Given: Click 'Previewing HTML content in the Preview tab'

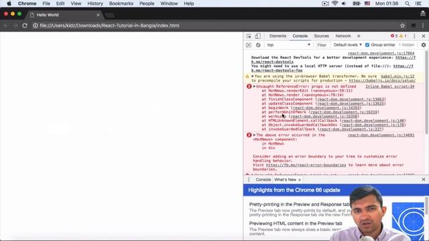Looking at the screenshot, I should point(296,224).
